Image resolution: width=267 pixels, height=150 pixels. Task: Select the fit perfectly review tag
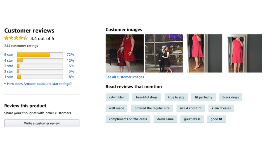[x=204, y=97]
